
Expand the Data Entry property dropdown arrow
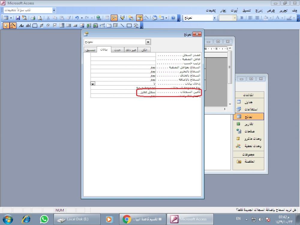click(93, 84)
